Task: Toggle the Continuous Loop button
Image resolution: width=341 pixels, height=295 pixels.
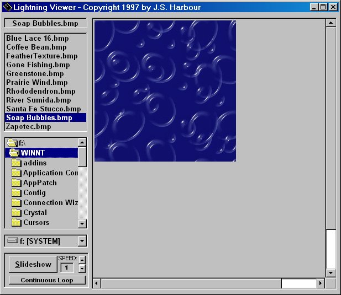Action: point(46,280)
